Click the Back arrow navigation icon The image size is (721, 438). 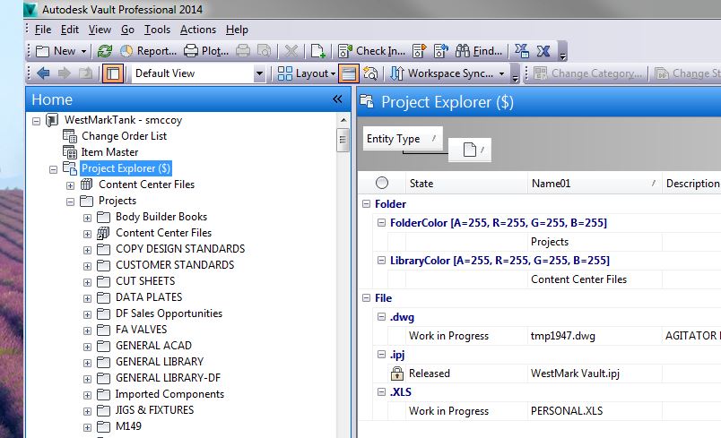43,73
